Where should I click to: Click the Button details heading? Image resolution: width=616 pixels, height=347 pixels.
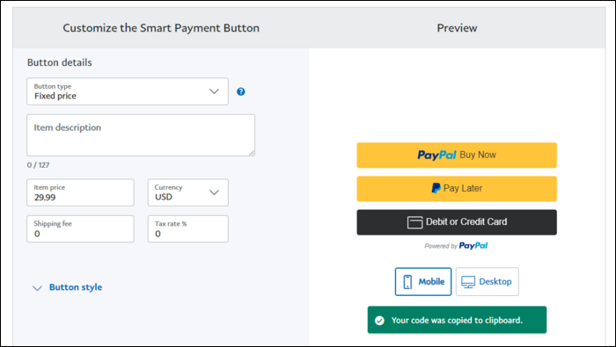(x=59, y=62)
